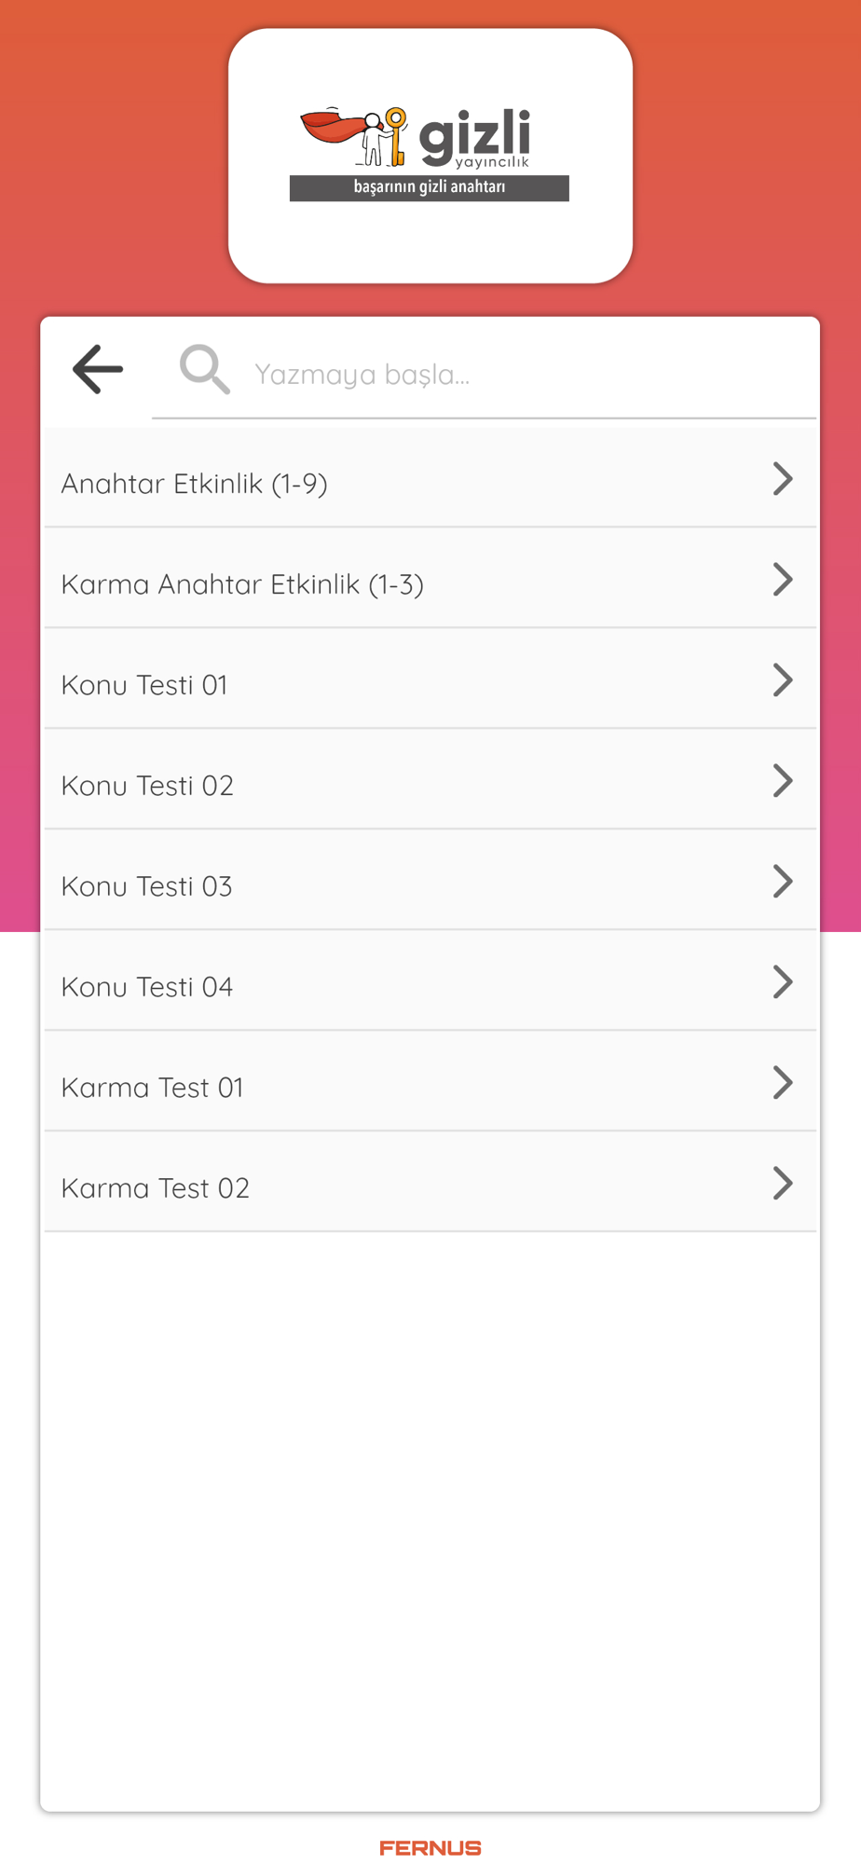Click the Gizli Yayıncılık logo card

(x=430, y=156)
